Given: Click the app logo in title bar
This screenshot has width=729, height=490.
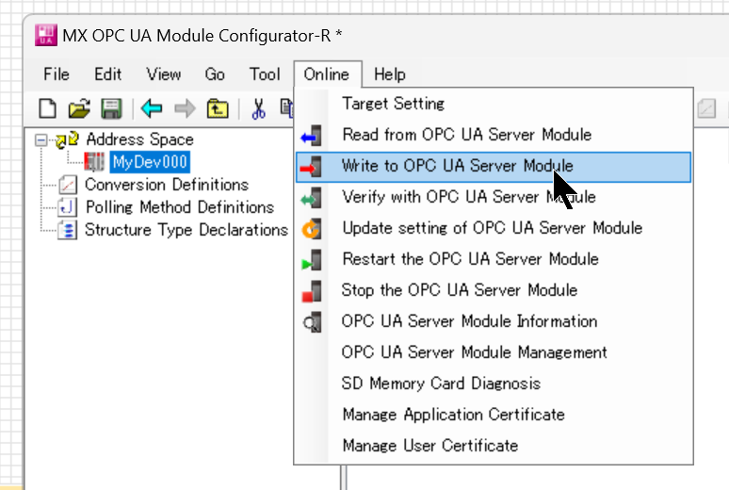Looking at the screenshot, I should 46,36.
